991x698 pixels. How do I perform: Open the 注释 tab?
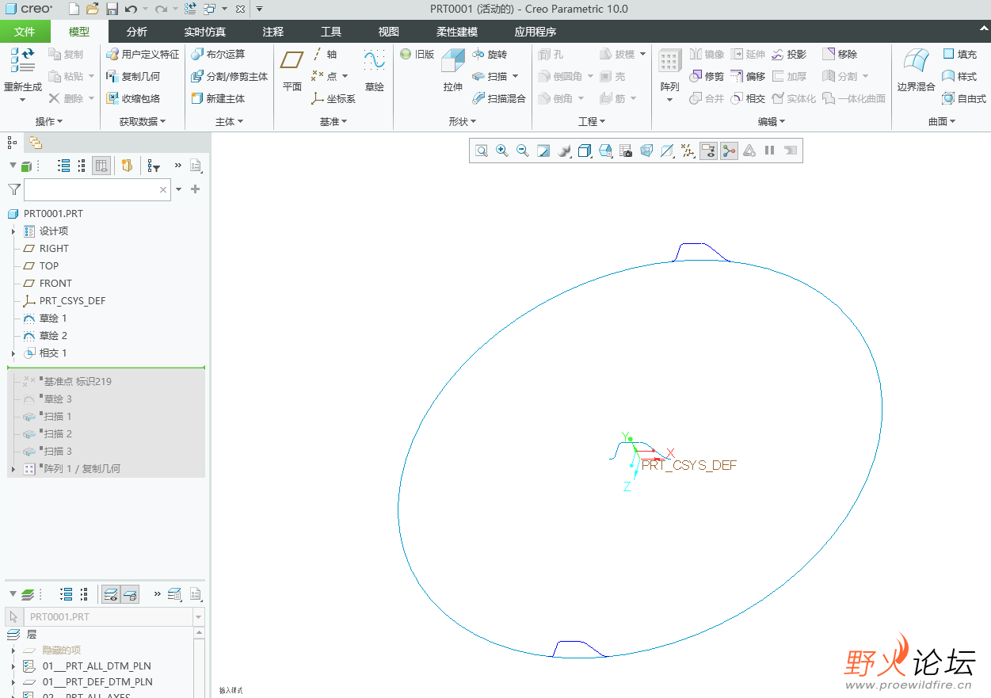pos(273,32)
